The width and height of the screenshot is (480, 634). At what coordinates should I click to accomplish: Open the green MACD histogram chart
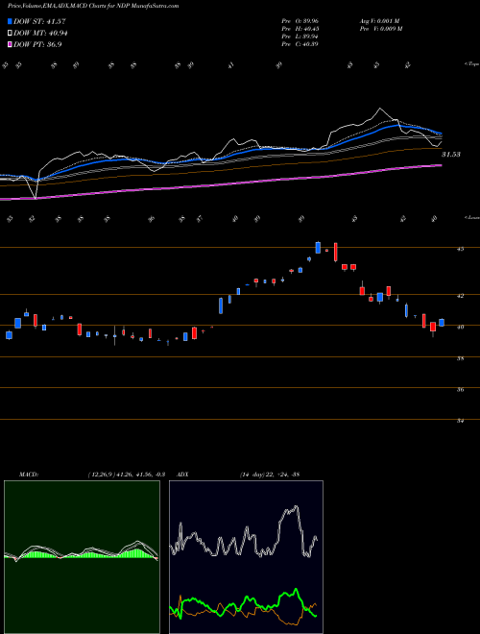coord(82,557)
